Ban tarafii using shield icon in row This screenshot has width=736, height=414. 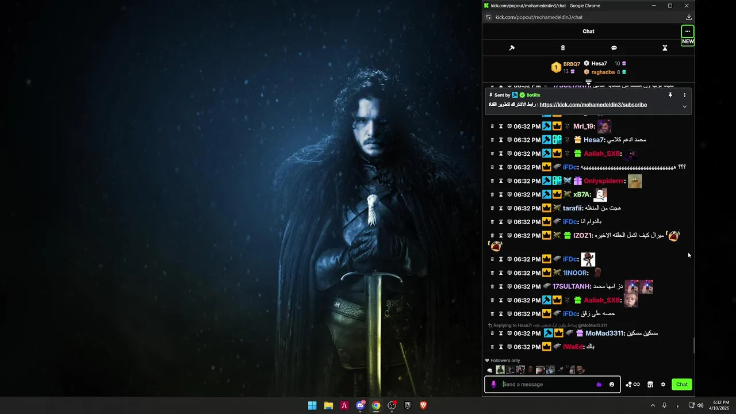[509, 208]
